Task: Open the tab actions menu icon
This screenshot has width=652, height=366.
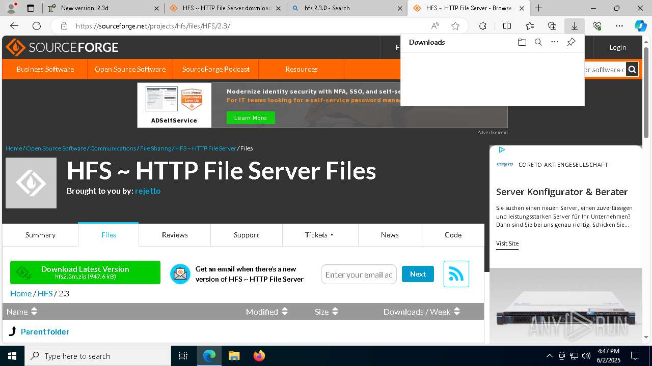Action: [x=31, y=8]
